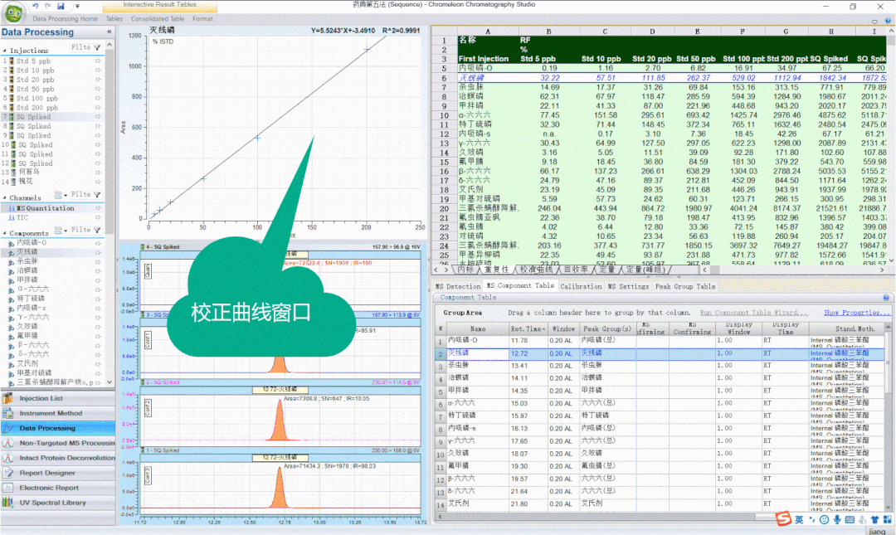This screenshot has height=535, width=896.
Task: Open Injection List from navigation pane
Action: pyautogui.click(x=41, y=398)
